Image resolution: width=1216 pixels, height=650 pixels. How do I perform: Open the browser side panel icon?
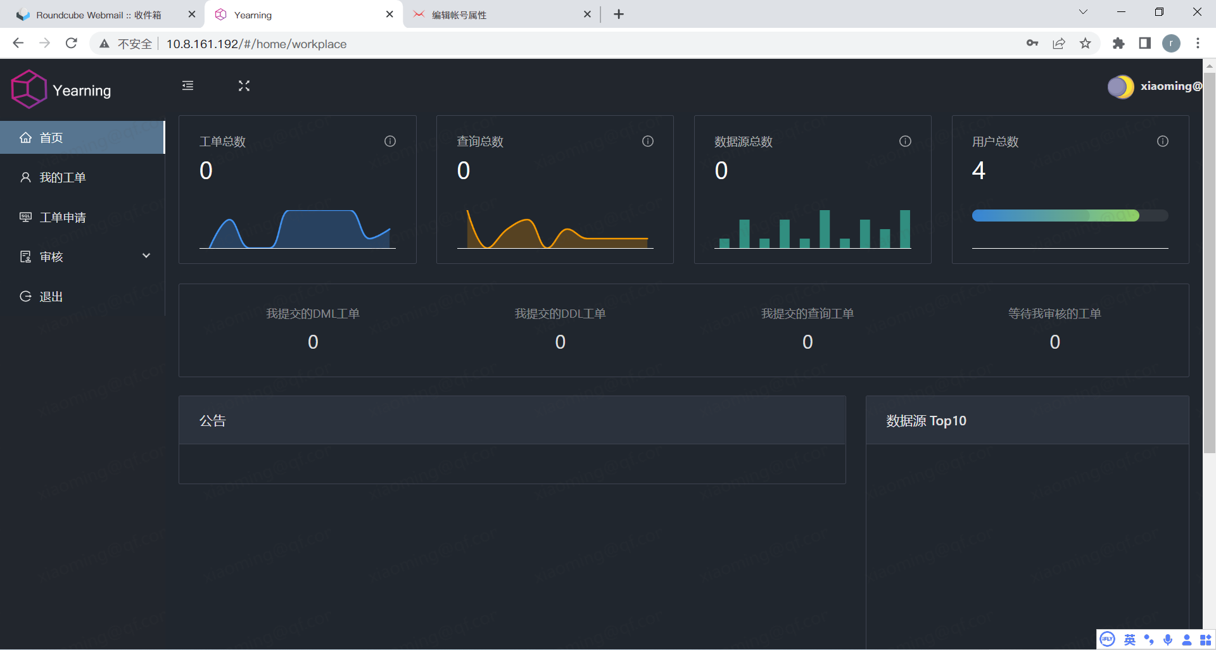(x=1144, y=43)
